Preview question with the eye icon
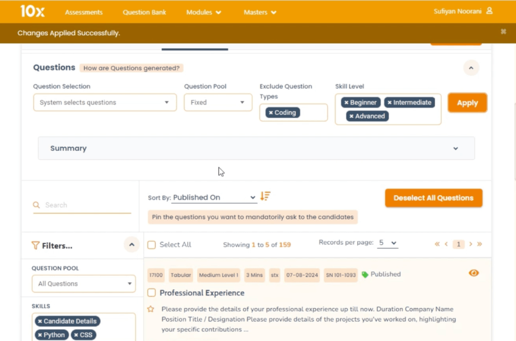The image size is (516, 341). click(x=473, y=274)
